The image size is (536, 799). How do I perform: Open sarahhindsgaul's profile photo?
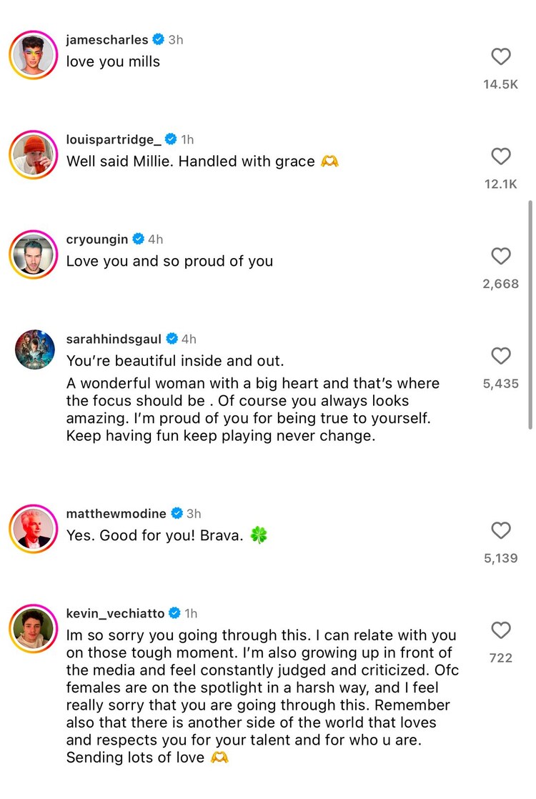point(33,349)
